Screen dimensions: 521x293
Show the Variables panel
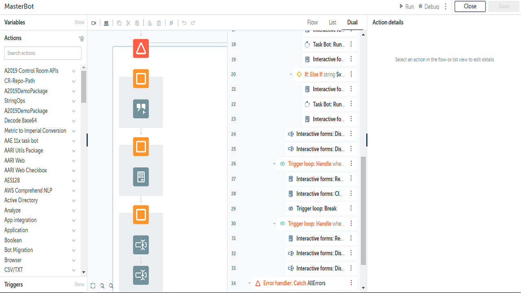pos(79,22)
